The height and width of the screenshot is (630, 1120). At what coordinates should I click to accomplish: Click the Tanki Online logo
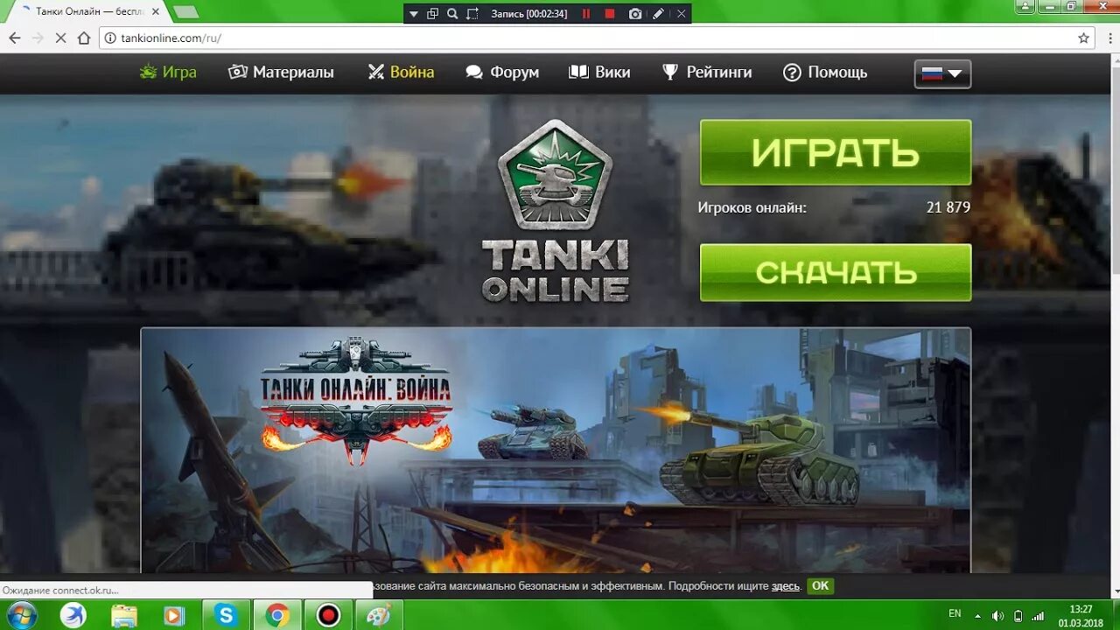tap(555, 212)
